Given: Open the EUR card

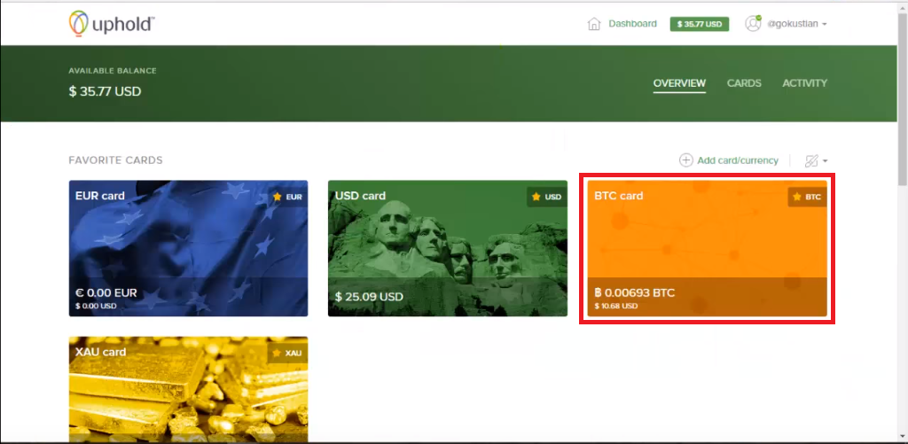Looking at the screenshot, I should [188, 248].
